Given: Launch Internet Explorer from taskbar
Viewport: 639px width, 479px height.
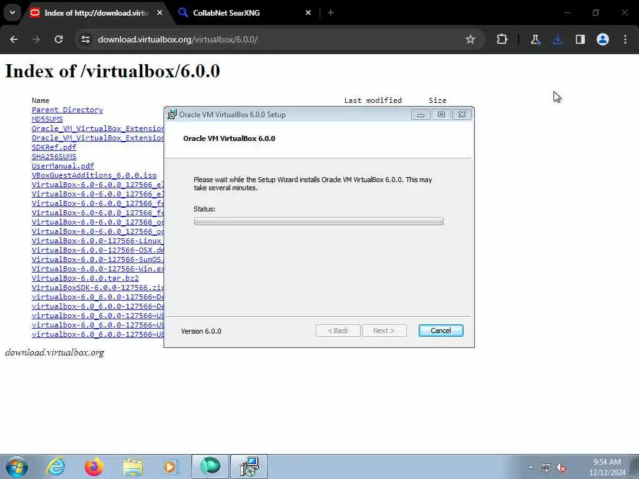Looking at the screenshot, I should point(56,467).
